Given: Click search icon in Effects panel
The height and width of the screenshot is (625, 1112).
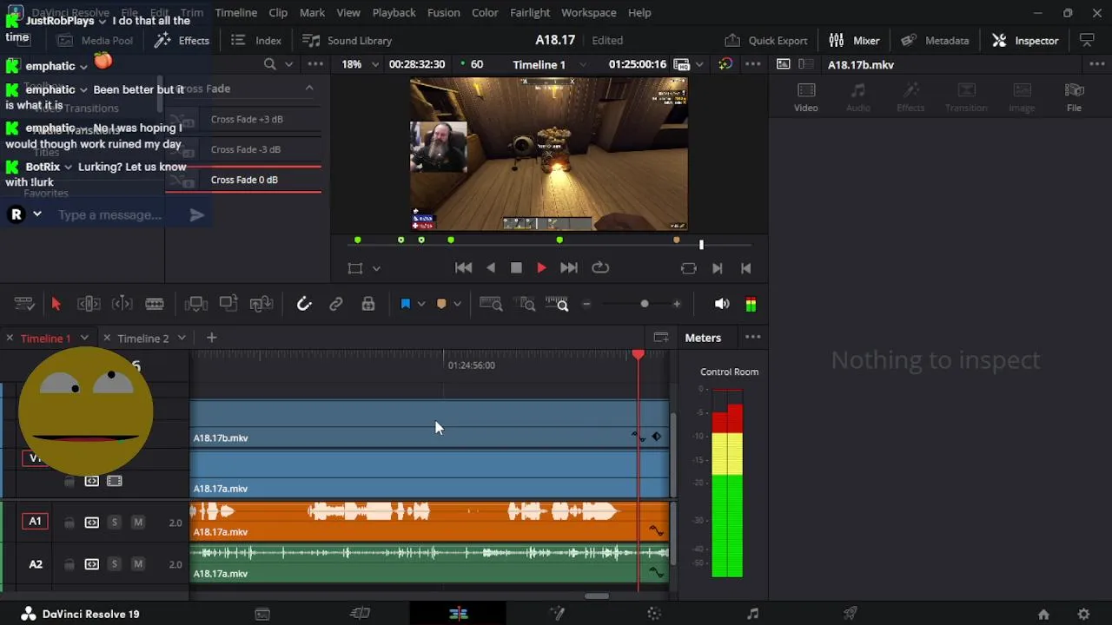Looking at the screenshot, I should tap(270, 64).
